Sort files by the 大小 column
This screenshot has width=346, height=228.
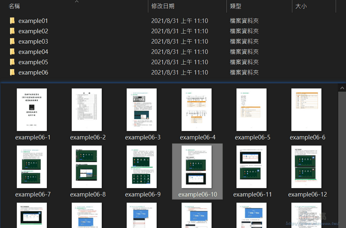coord(301,6)
